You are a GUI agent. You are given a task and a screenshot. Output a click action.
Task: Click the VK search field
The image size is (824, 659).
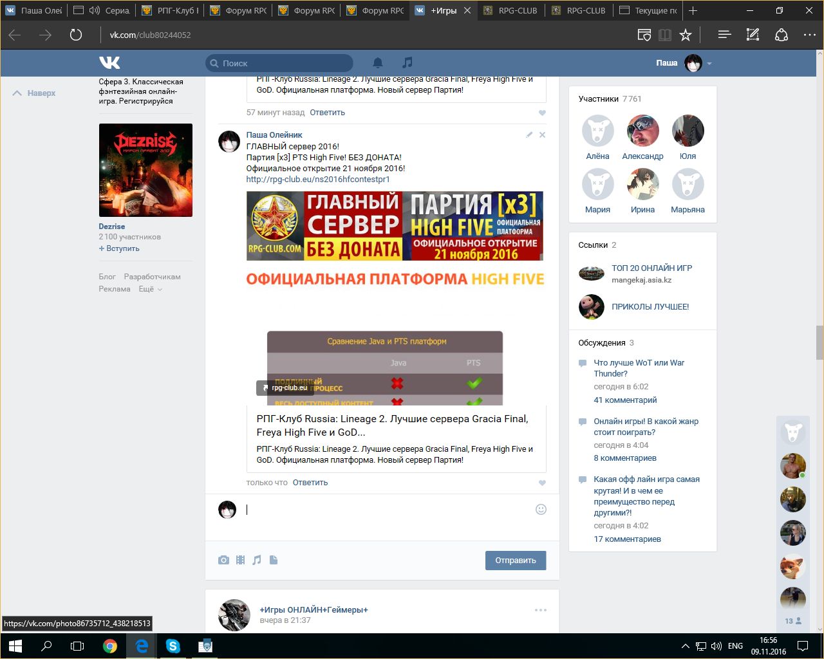pyautogui.click(x=283, y=63)
